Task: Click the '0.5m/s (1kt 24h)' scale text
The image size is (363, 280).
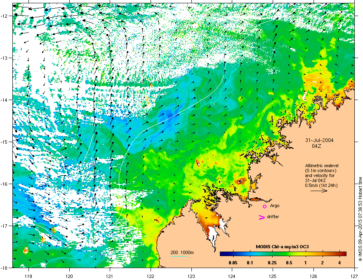Action: [321, 185]
